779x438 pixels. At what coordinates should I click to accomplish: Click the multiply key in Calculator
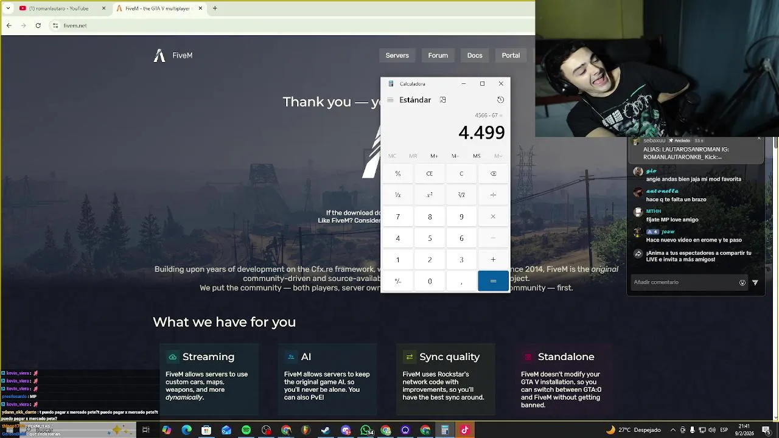coord(493,217)
